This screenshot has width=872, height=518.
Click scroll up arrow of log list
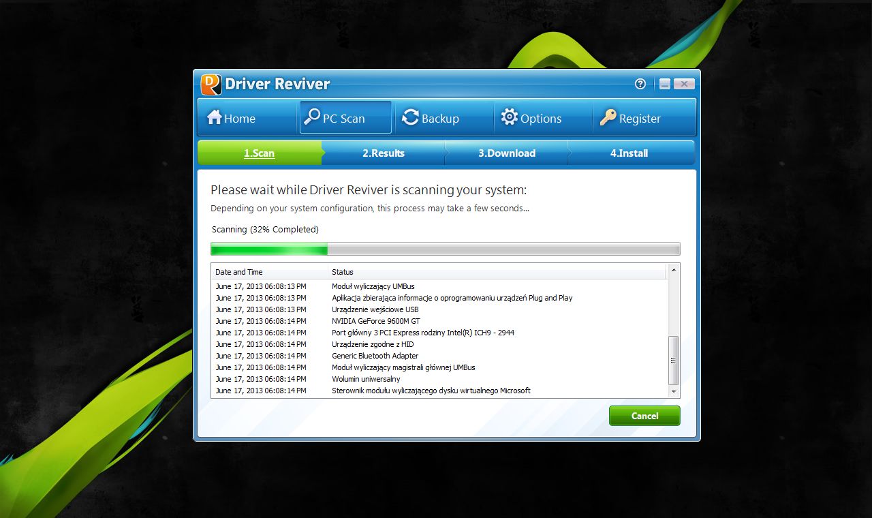[674, 271]
